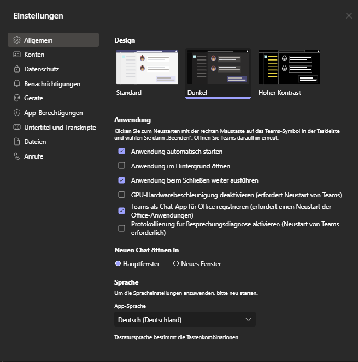The image size is (358, 362).
Task: Uncheck Anwendung beim Schließen weiter ausführen
Action: click(121, 180)
